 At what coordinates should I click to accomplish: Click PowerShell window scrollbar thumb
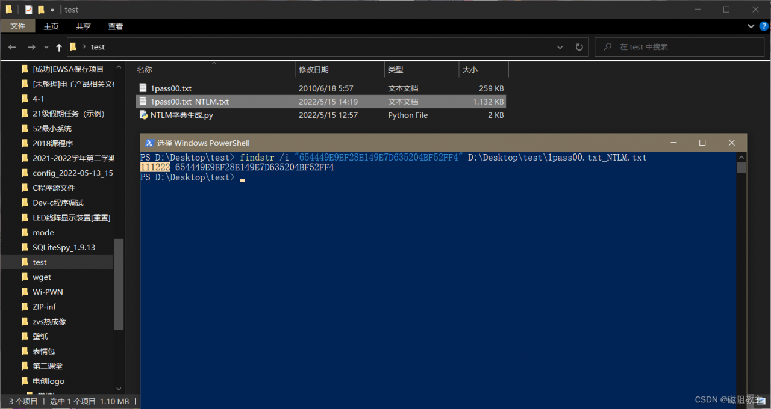[742, 168]
